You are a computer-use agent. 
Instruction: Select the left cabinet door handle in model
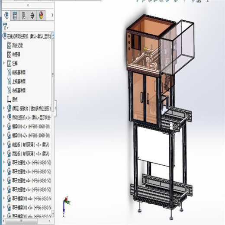141,97
